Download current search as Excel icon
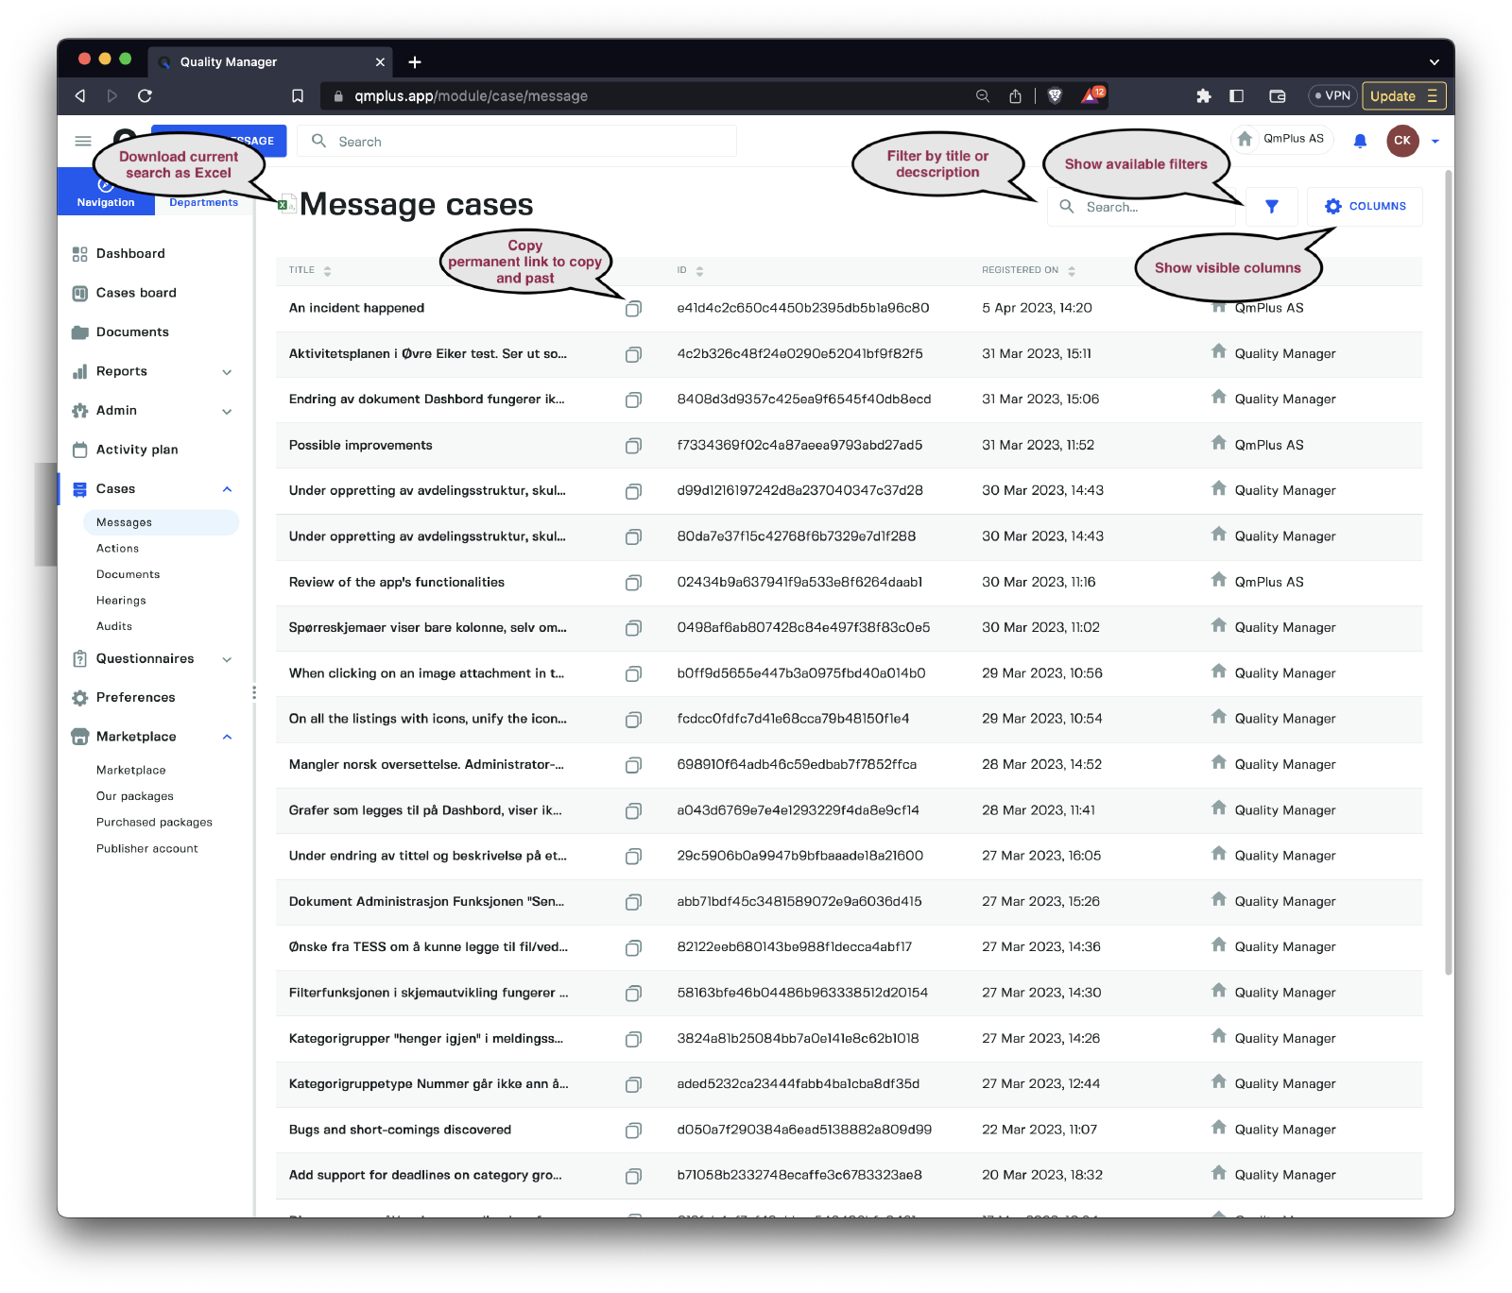The image size is (1512, 1293). click(x=283, y=205)
